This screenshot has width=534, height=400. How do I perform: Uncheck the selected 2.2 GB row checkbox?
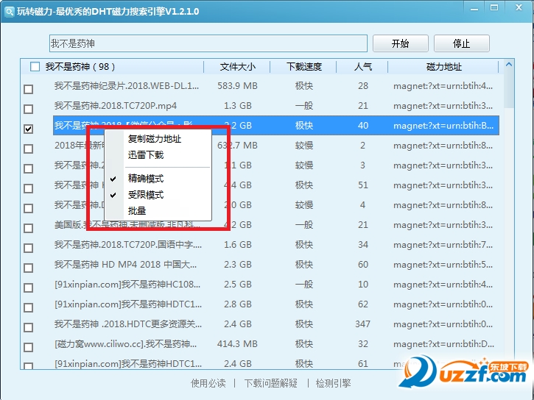29,129
